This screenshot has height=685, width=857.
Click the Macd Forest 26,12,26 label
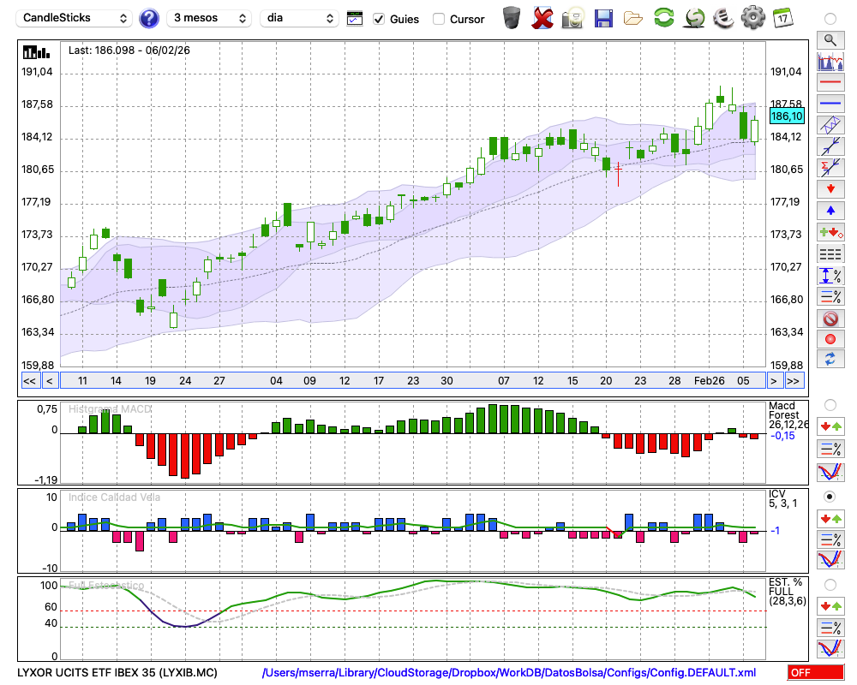coord(788,415)
